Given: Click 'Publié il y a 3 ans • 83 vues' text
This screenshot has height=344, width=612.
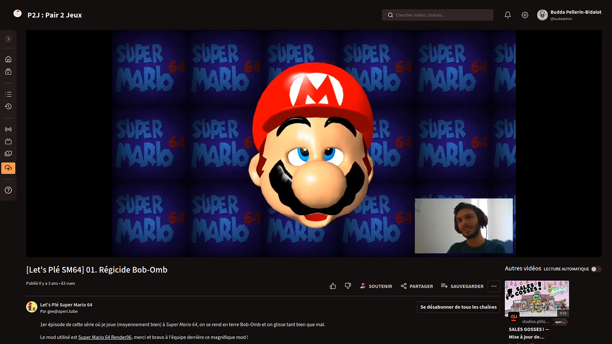Looking at the screenshot, I should click(x=50, y=284).
